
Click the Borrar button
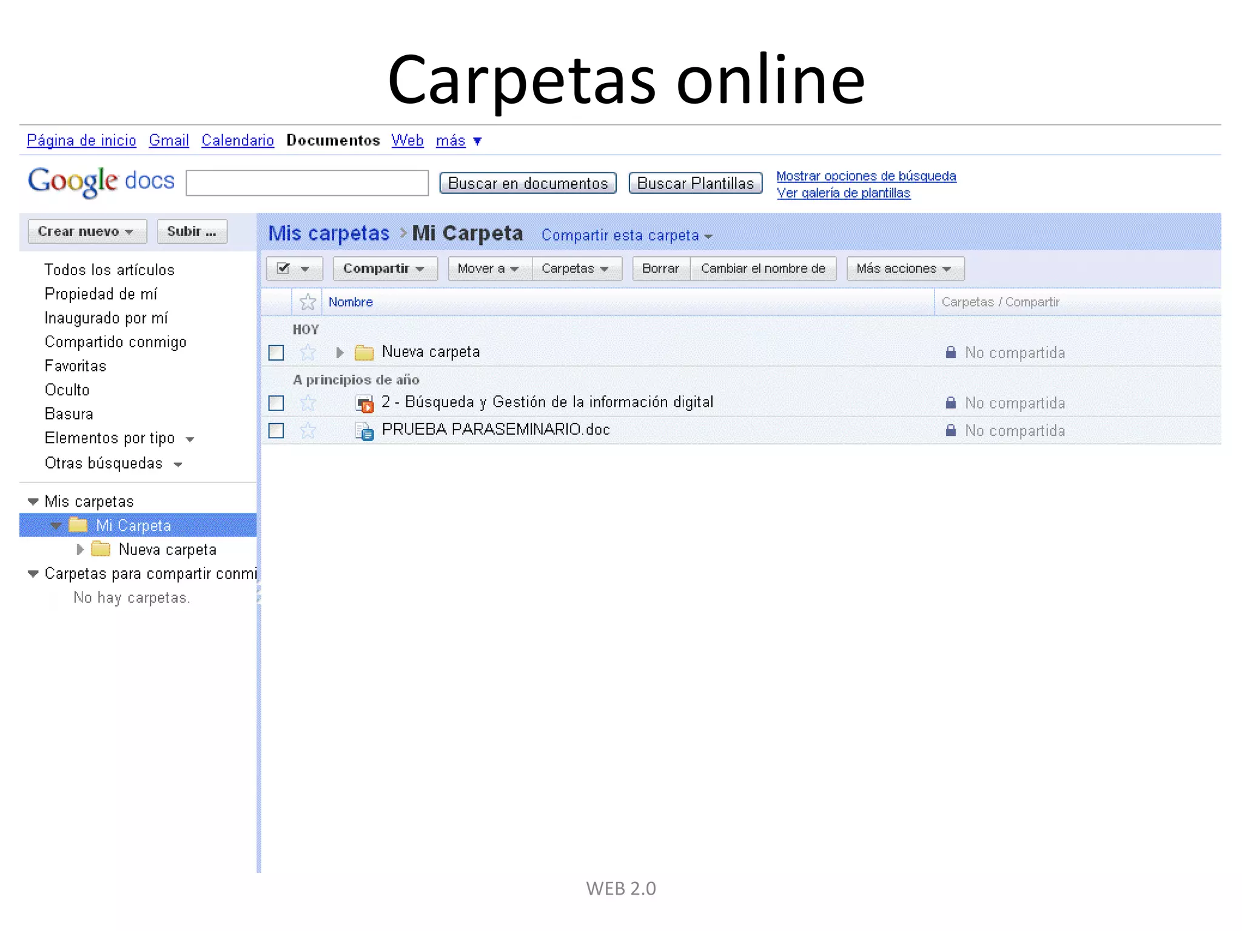tap(661, 269)
